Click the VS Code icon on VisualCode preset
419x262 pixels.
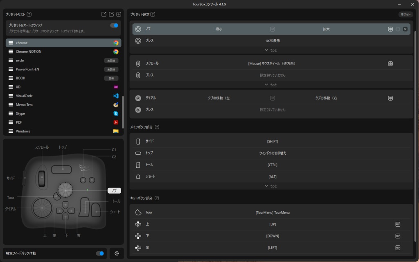(116, 96)
